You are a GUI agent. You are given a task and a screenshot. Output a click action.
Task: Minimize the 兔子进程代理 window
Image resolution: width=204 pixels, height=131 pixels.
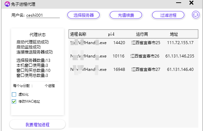click(179, 3)
